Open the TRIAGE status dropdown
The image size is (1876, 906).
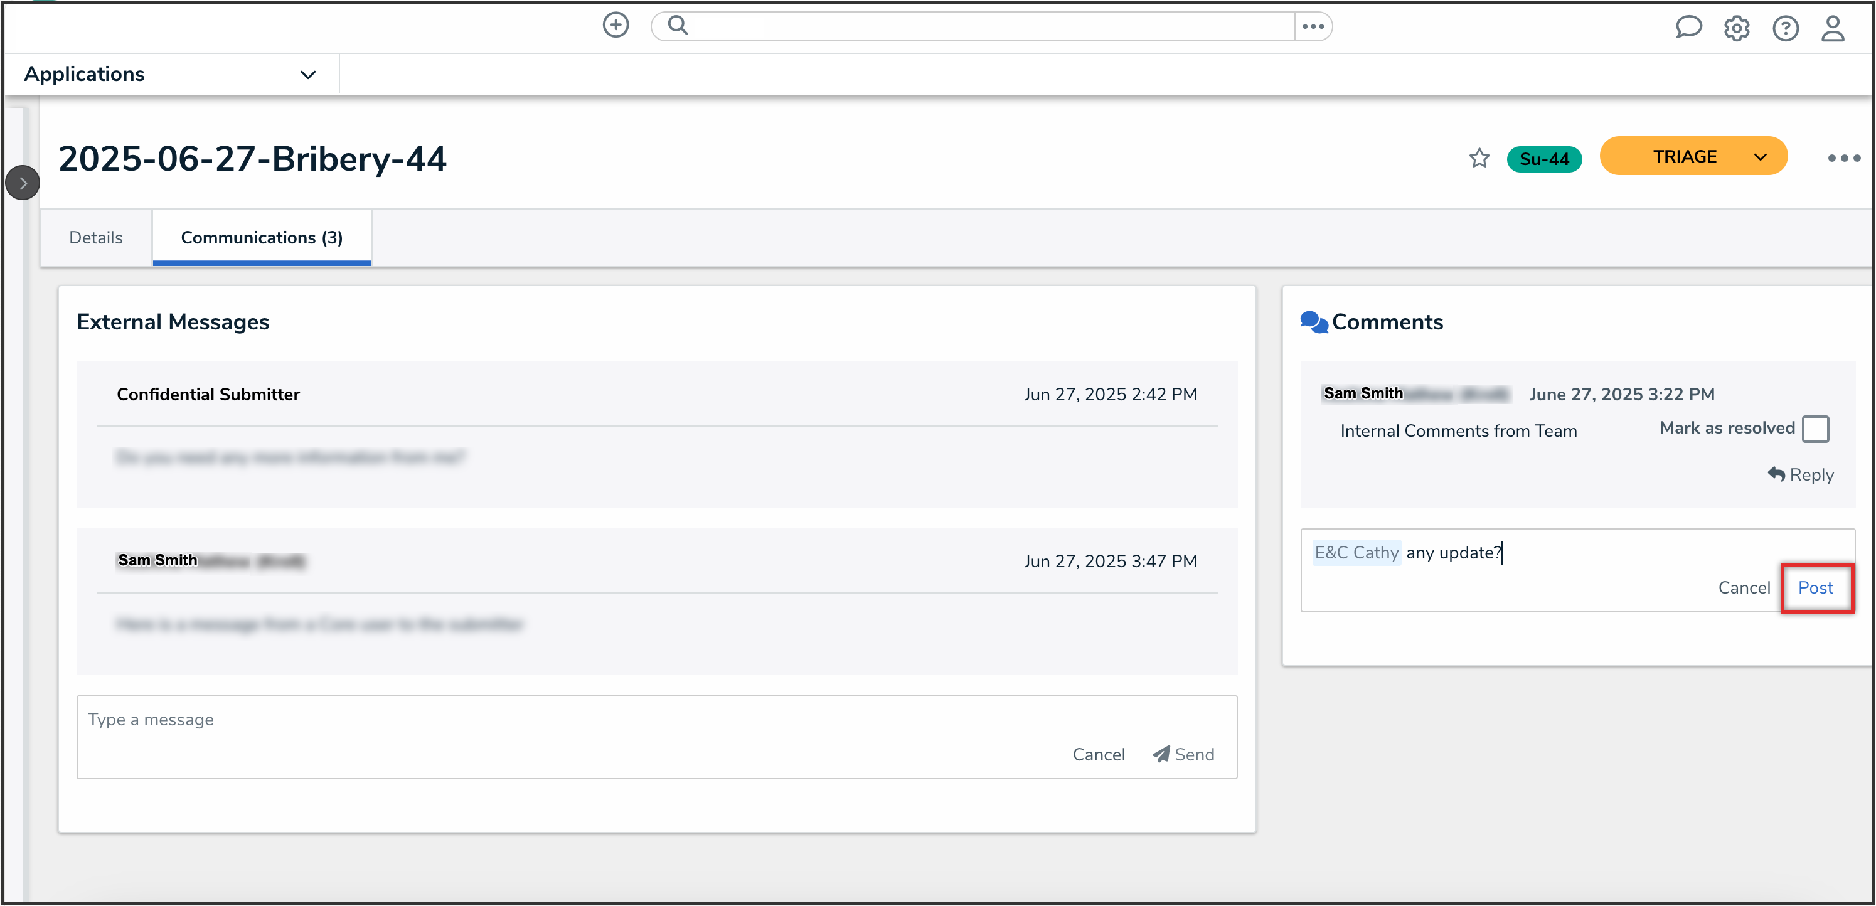[x=1693, y=157]
